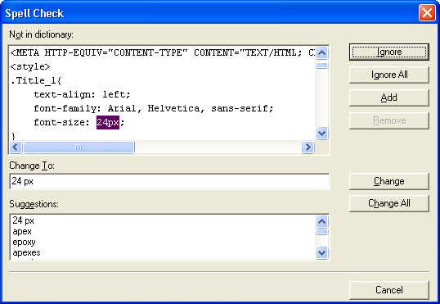Cancel the Spell Check dialog
The width and height of the screenshot is (440, 304).
(x=389, y=290)
